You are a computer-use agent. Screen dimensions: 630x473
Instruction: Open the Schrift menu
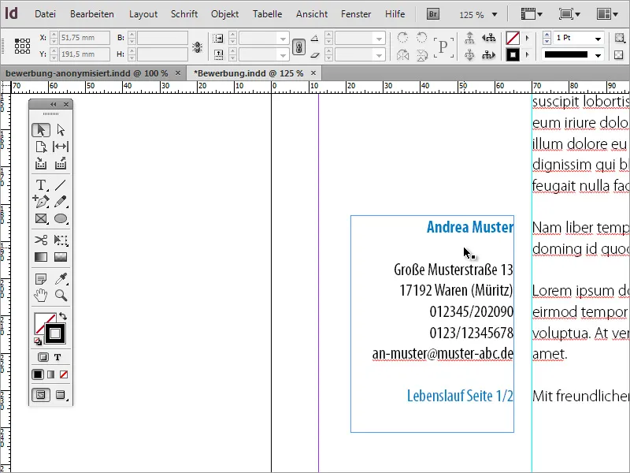[184, 14]
